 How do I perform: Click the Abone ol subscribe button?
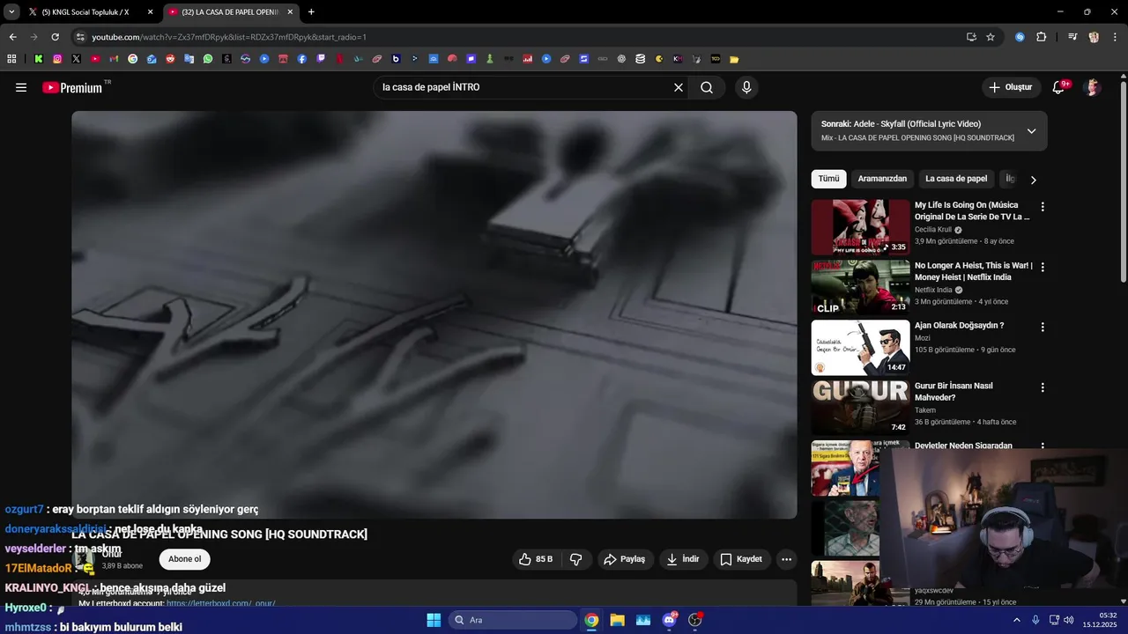coord(185,559)
